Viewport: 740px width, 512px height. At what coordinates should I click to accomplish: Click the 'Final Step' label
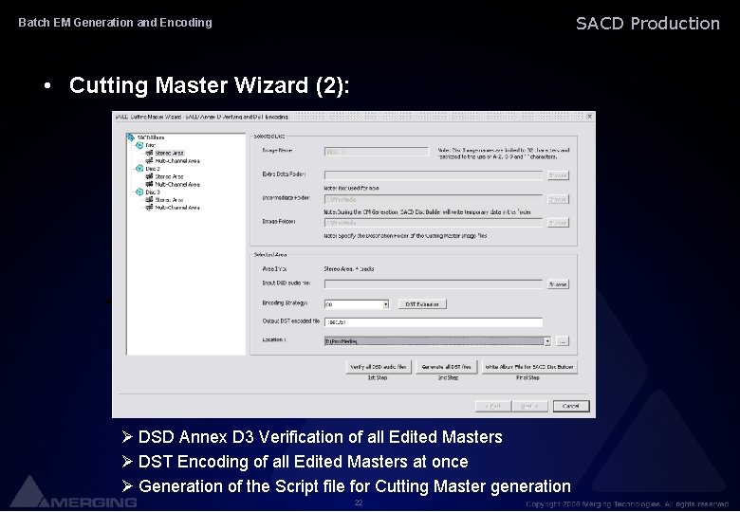(527, 377)
